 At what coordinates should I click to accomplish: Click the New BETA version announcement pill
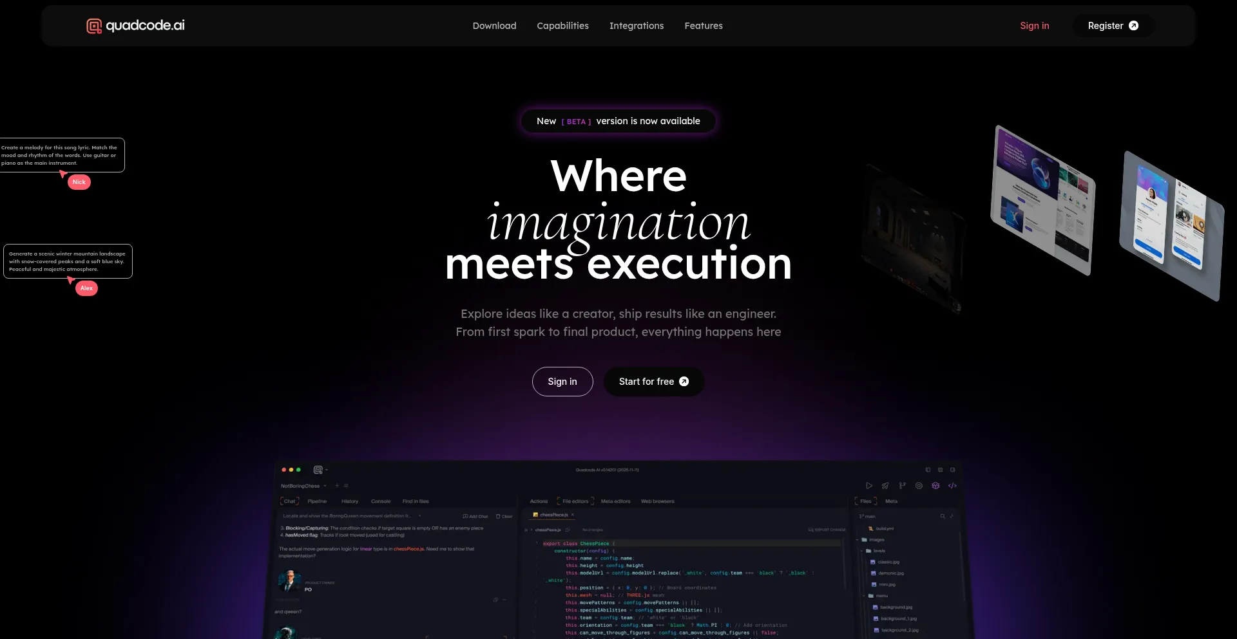[618, 121]
